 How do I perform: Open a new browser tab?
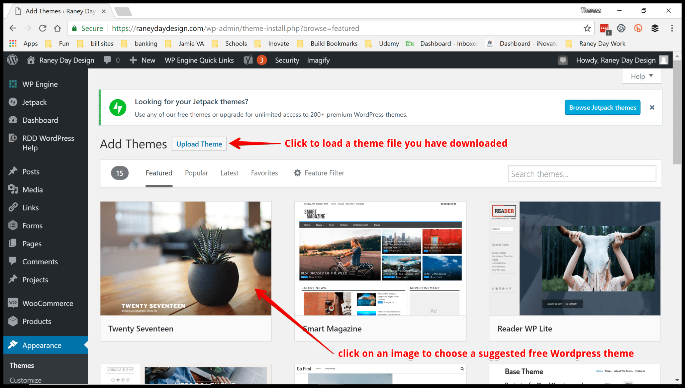click(x=123, y=12)
